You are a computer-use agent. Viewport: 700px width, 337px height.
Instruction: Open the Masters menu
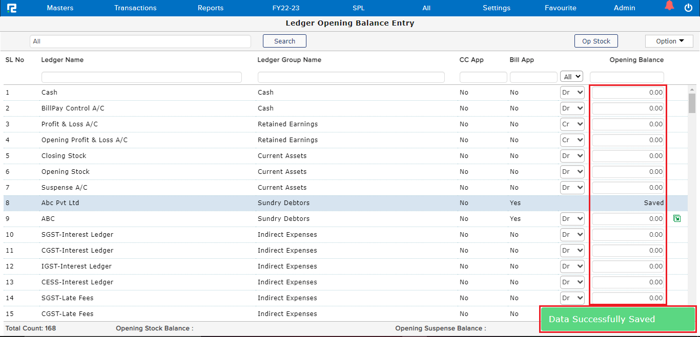(60, 8)
